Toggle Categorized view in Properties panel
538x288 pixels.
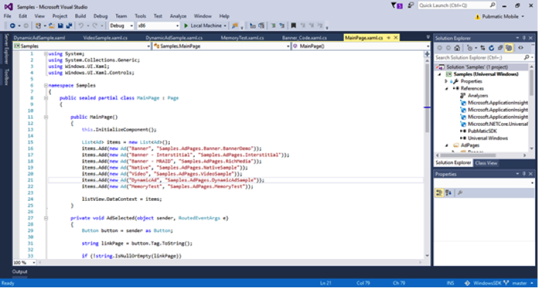439,193
